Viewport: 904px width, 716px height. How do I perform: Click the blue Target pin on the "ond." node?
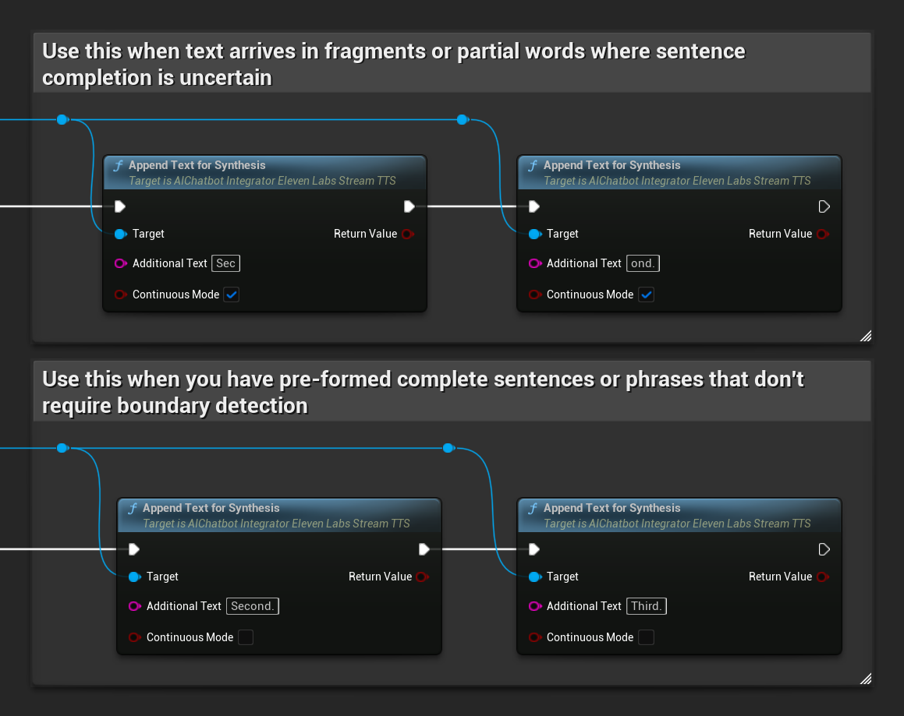[x=536, y=234]
